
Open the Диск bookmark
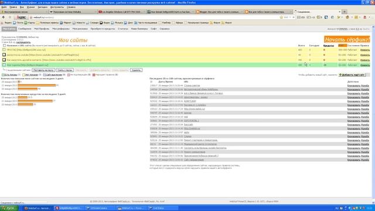click(x=128, y=23)
